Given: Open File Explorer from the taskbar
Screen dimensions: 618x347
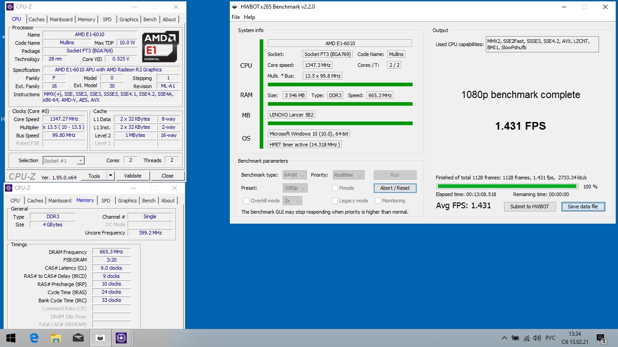Looking at the screenshot, I should tap(56, 338).
